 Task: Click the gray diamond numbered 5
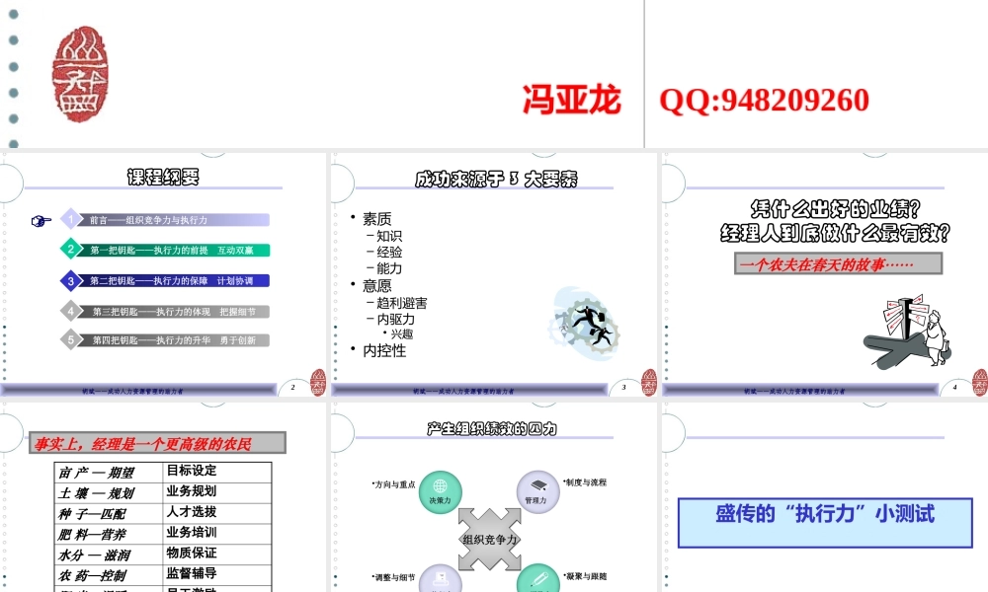tap(70, 339)
